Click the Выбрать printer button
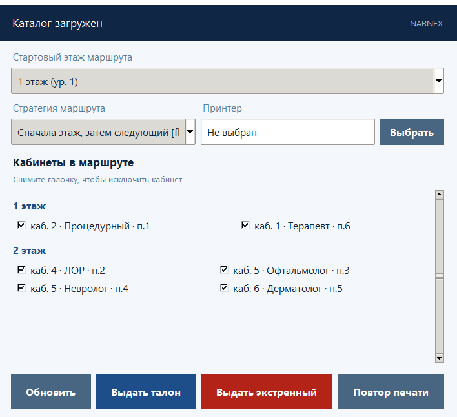Screen dimensions: 457x417 click(x=412, y=132)
